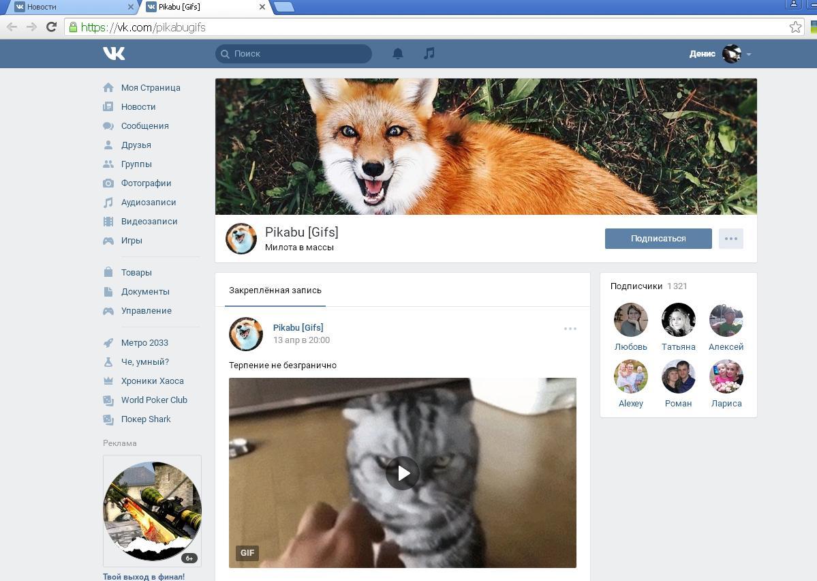Image resolution: width=817 pixels, height=581 pixels.
Task: Open Pikabu [Gifs] post author link
Action: point(298,327)
